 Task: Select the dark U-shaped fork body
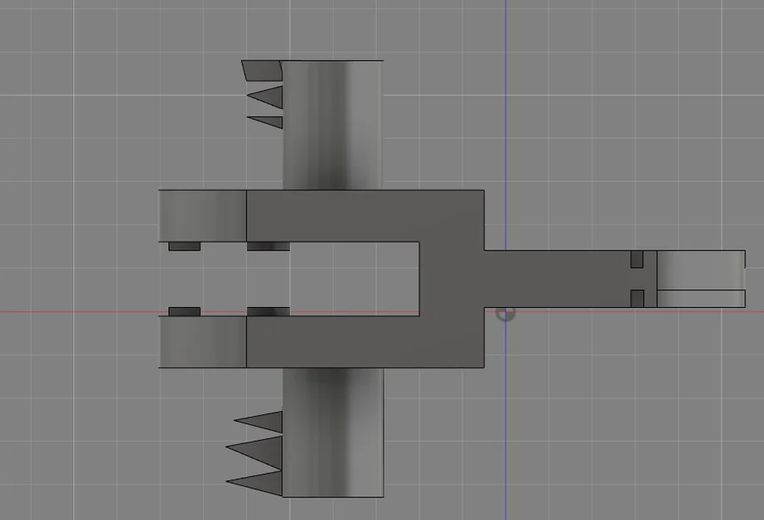point(451,279)
